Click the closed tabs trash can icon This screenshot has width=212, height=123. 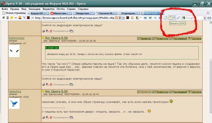point(208,13)
